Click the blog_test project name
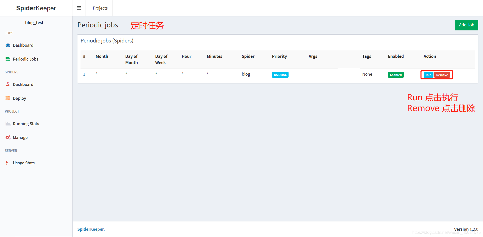483x237 pixels. pyautogui.click(x=34, y=23)
